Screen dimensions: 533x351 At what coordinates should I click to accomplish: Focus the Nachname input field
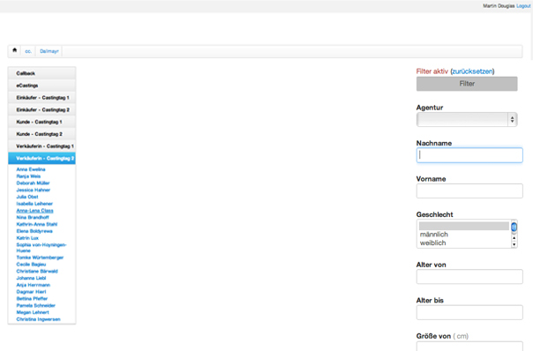coord(469,155)
